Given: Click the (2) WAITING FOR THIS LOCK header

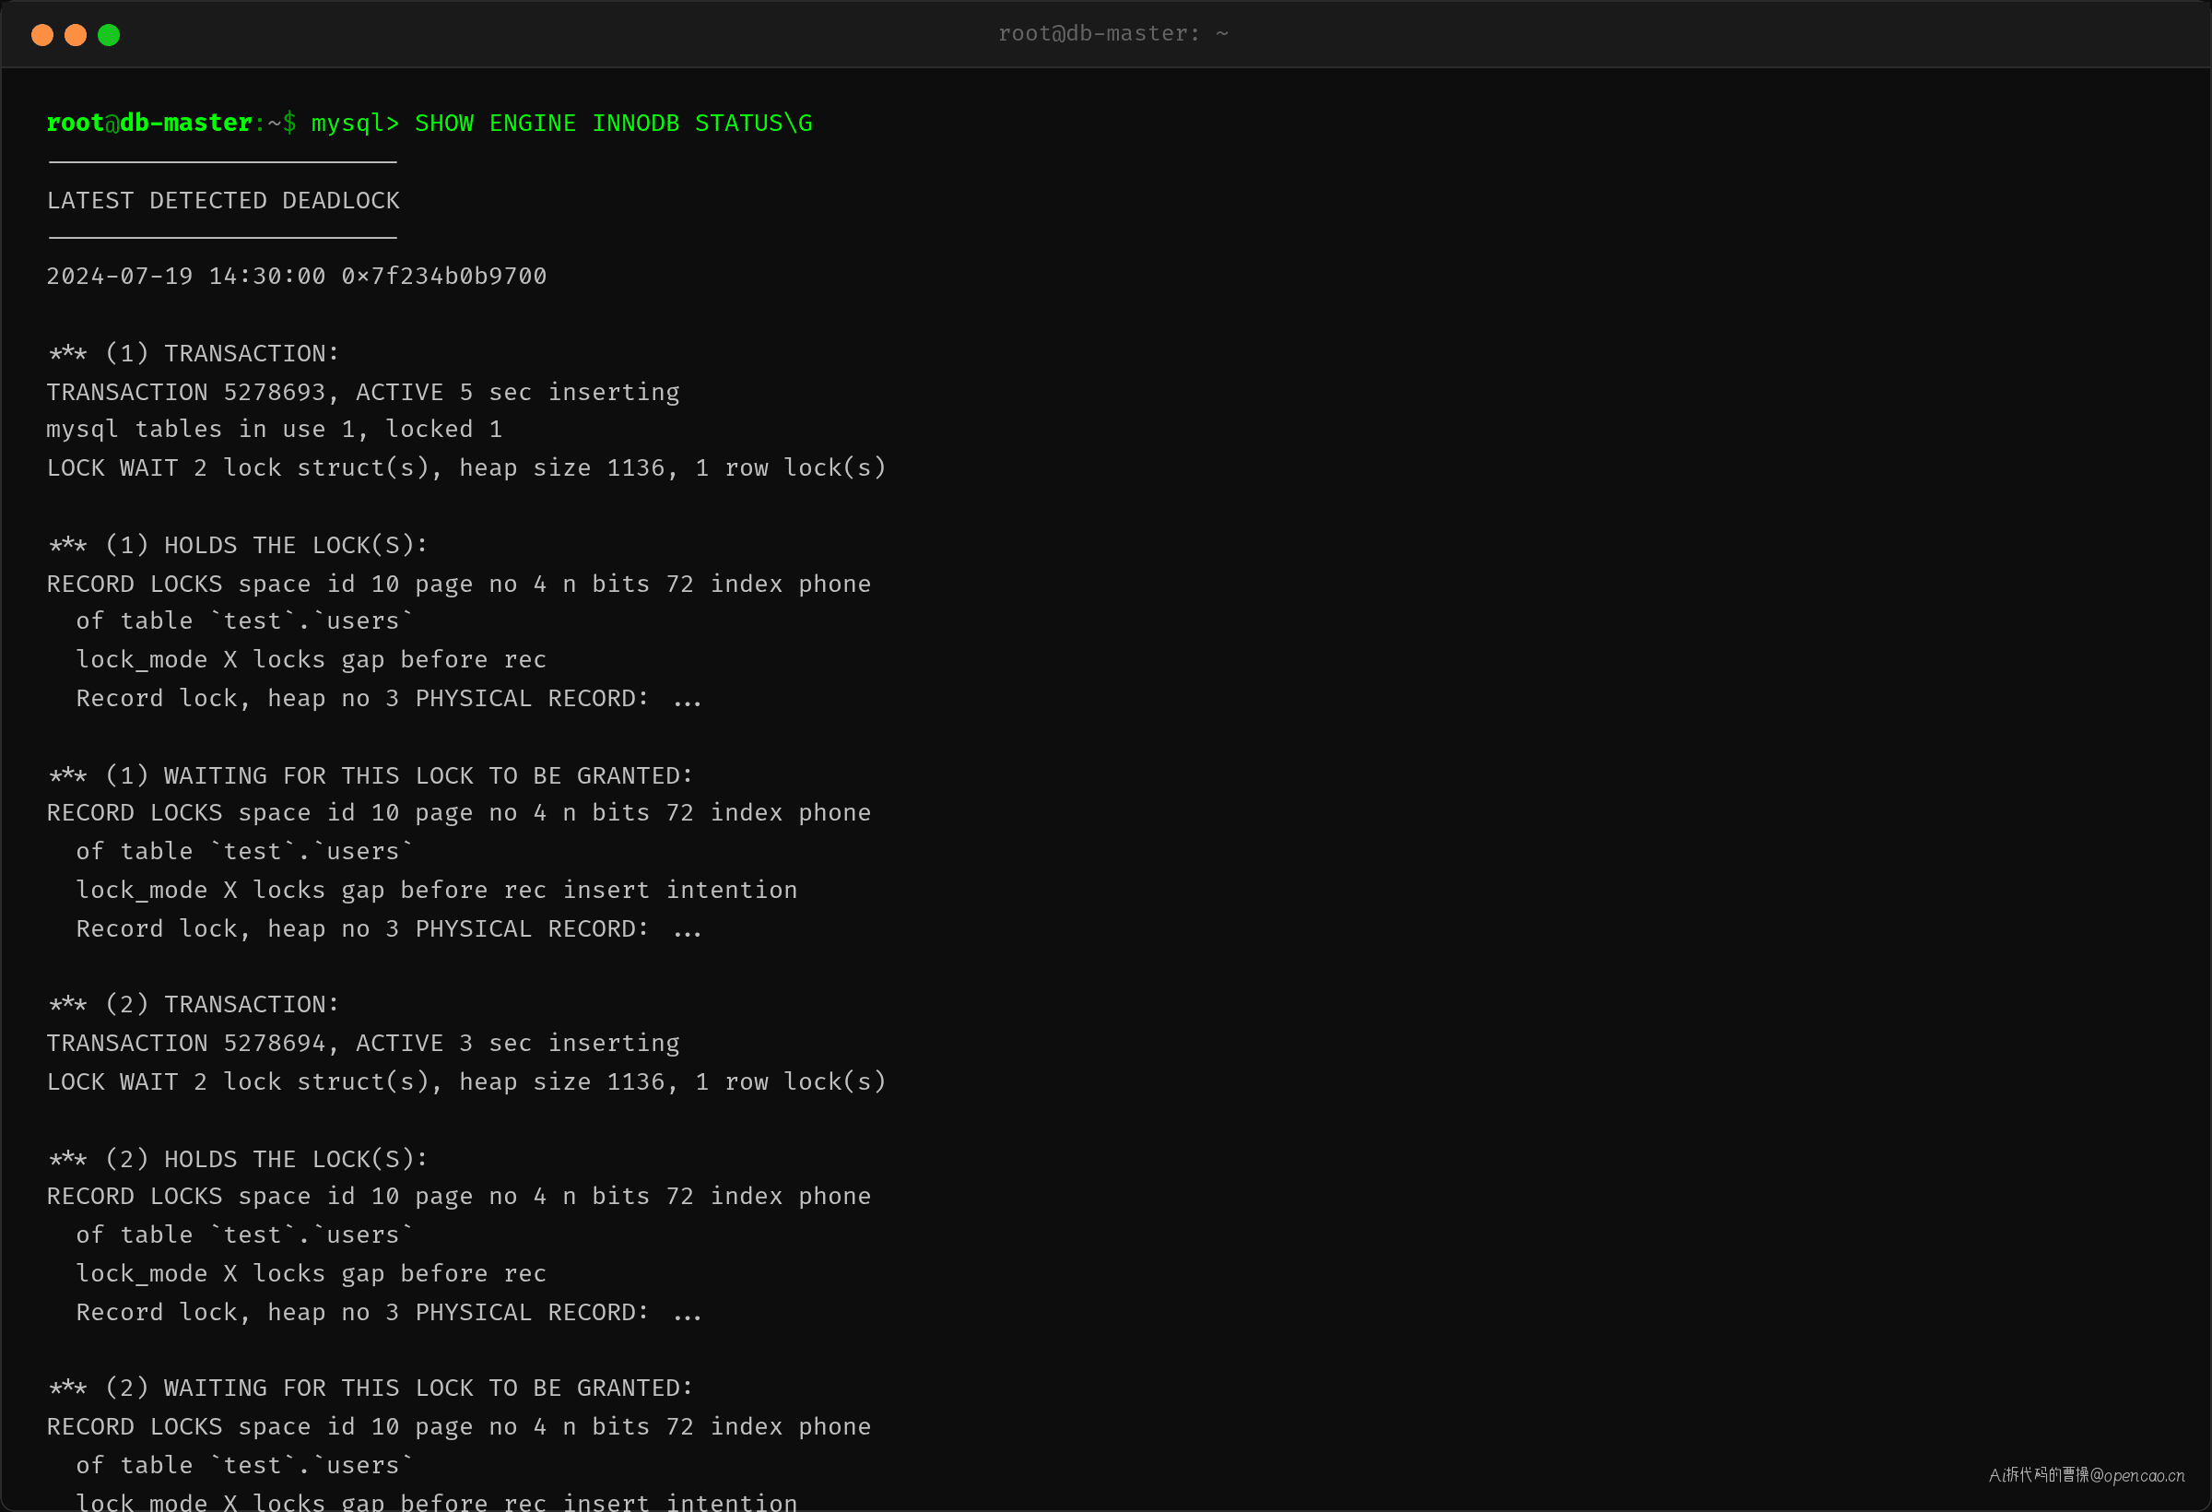Looking at the screenshot, I should pyautogui.click(x=371, y=1388).
